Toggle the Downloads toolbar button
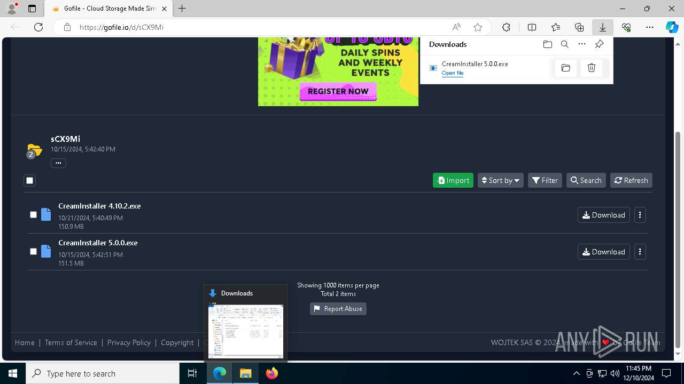This screenshot has width=684, height=384. pos(603,27)
